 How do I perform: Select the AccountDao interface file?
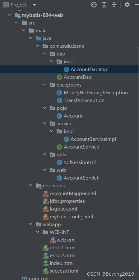click(x=78, y=77)
